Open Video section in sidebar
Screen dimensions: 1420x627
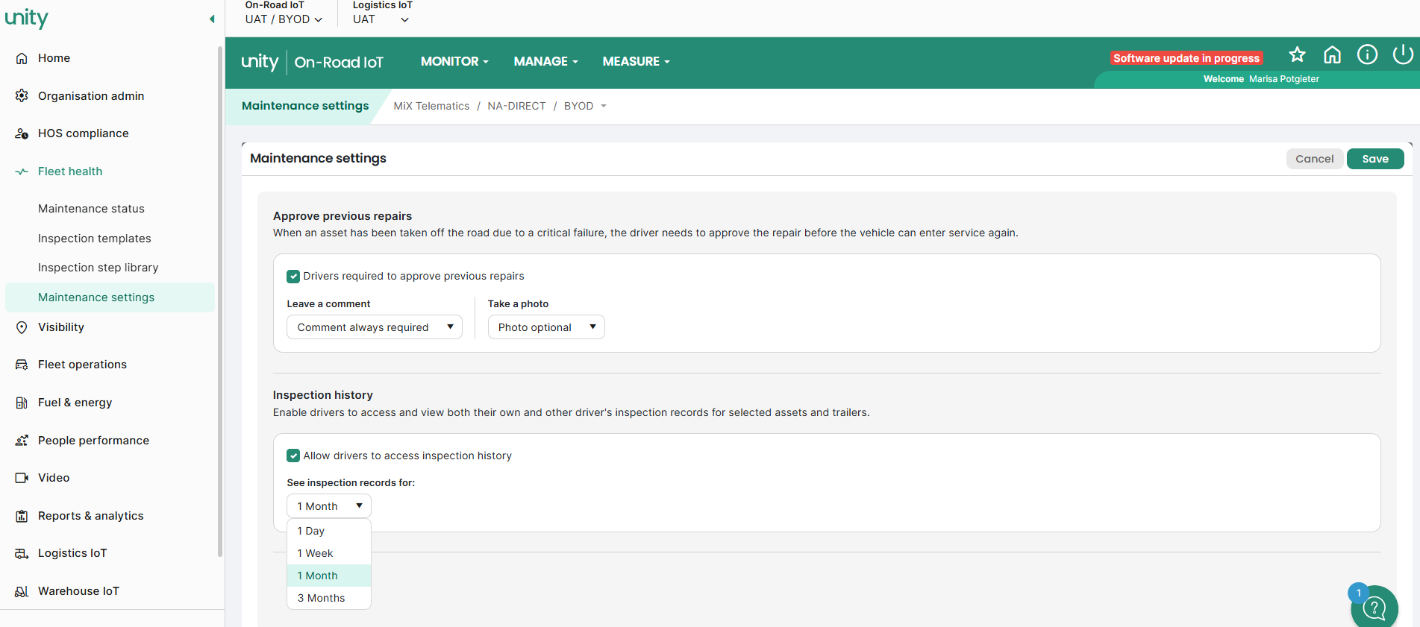pos(54,478)
